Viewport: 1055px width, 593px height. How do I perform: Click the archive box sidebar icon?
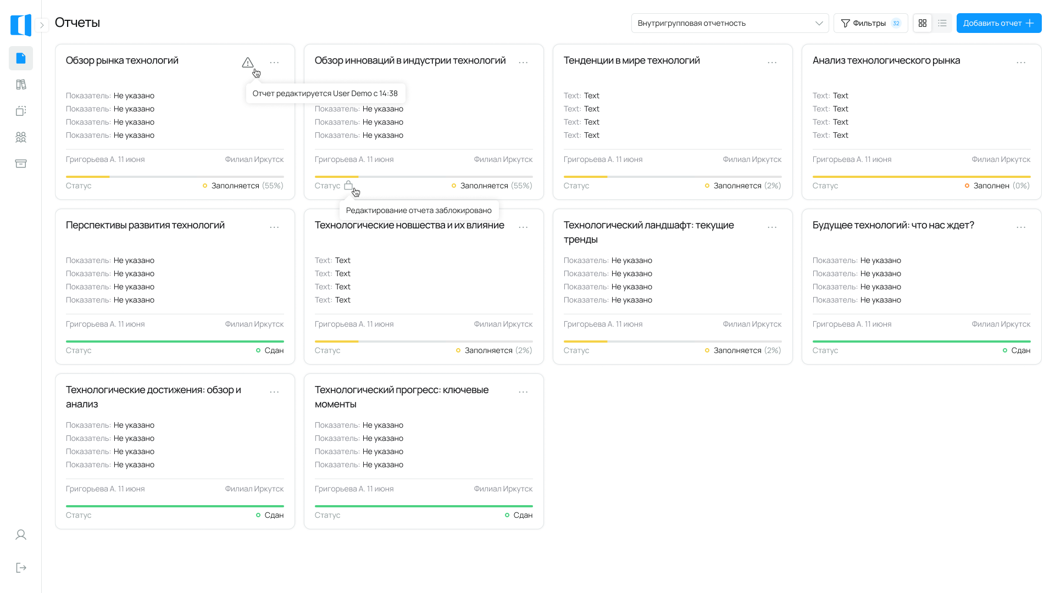21,164
